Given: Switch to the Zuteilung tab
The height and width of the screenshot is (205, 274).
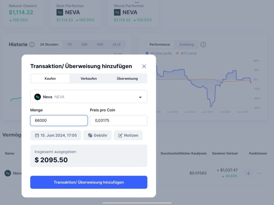Looking at the screenshot, I should 186,45.
